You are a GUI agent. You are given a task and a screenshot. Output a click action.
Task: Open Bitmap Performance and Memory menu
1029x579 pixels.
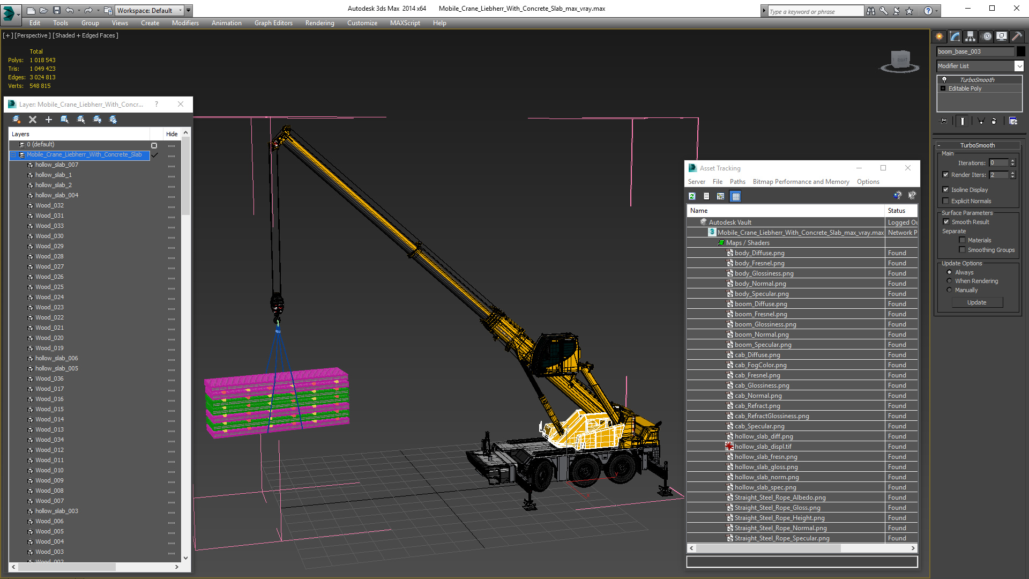801,182
